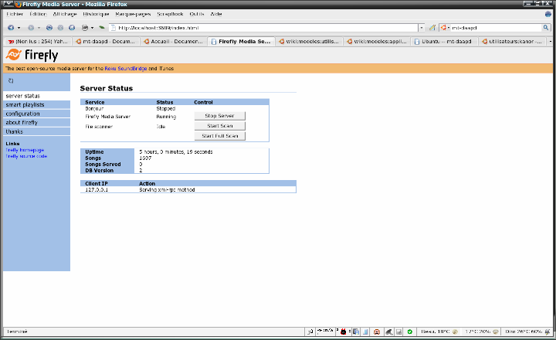Open the Outils menu

coord(197,14)
